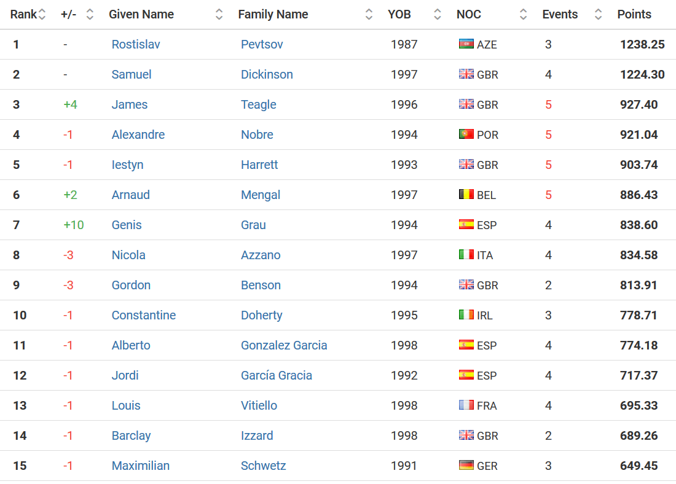Sort table by Rank column arrows
The height and width of the screenshot is (484, 676).
(42, 14)
